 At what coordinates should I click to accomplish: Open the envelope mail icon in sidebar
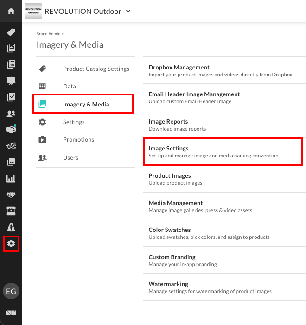point(11,146)
